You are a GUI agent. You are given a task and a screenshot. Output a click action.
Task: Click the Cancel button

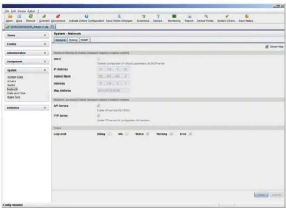(x=276, y=195)
